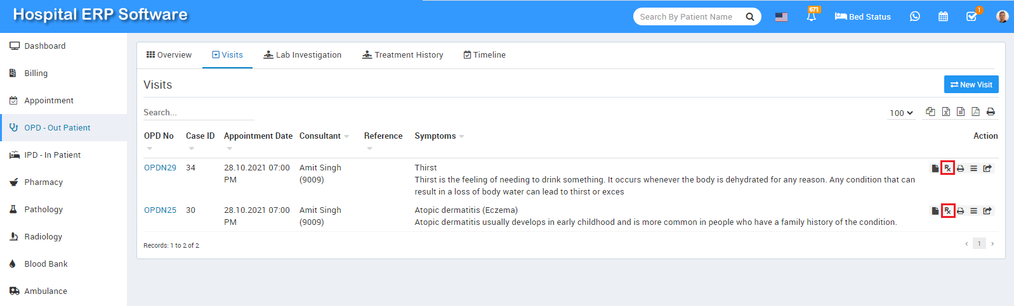
Task: Click the search magnifier icon
Action: click(x=749, y=17)
